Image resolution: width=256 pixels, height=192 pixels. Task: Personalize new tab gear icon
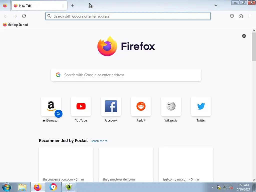(244, 36)
